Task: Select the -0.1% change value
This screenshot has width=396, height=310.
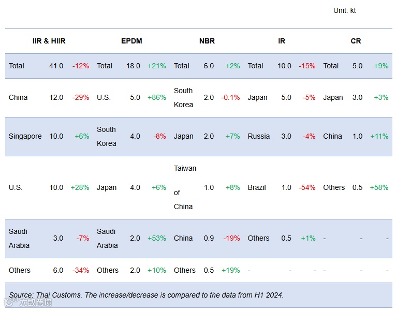Action: pos(230,97)
